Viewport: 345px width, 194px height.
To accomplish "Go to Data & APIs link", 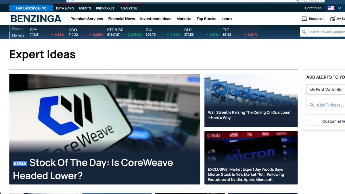I will (65, 8).
